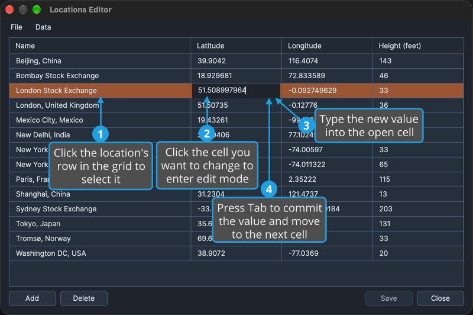Click the open latitude edit field 51.508997964
Viewport: 473px width, 315px height.
point(236,91)
